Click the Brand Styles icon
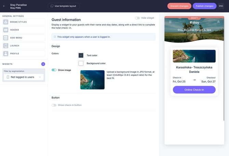 [6, 22]
